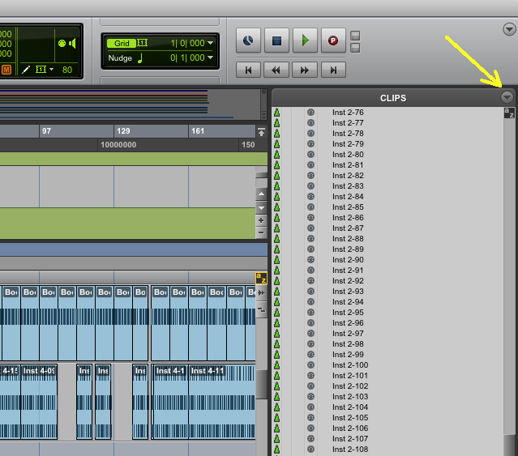Click the MIDI icon beside Inst 2-88
Screen dimensions: 518x456
310,239
